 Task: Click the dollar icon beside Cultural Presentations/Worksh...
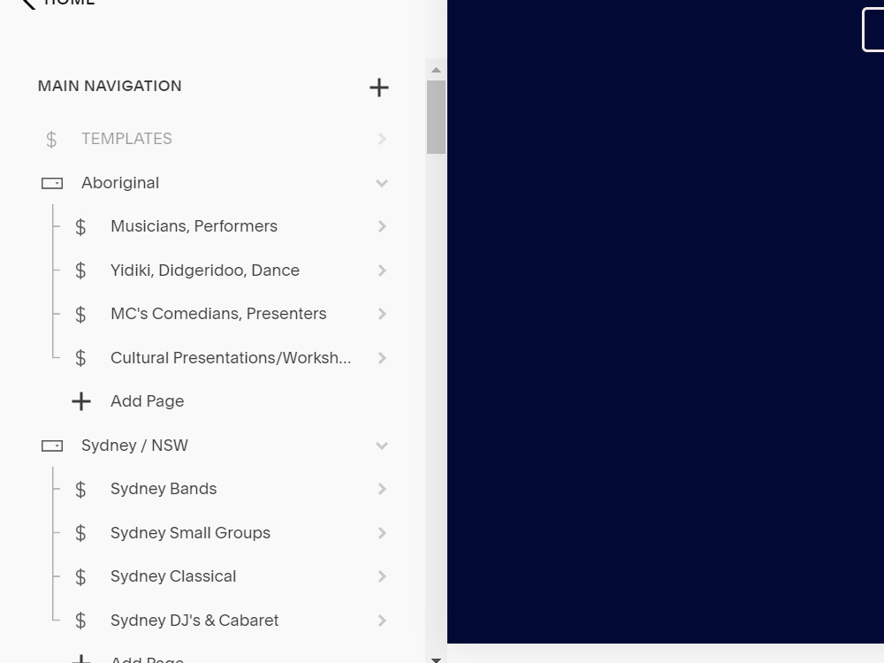(80, 358)
